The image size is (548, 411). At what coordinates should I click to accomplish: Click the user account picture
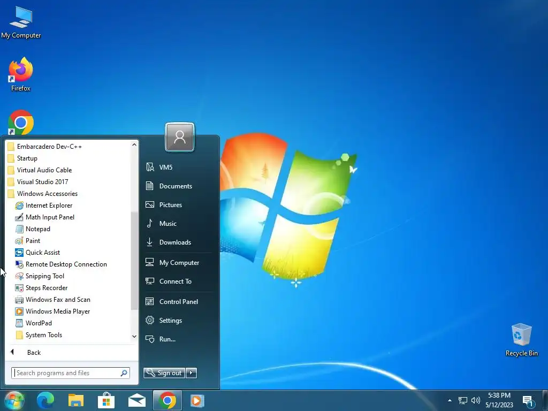coord(180,137)
